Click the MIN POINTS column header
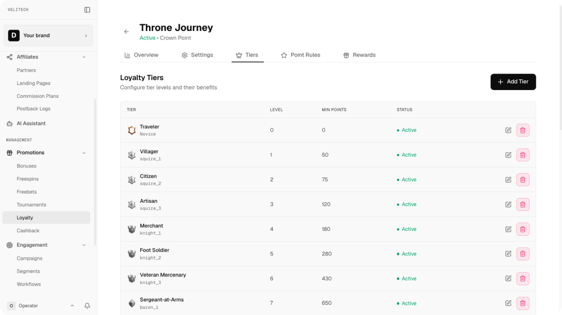Screen dimensions: 562x315 (334, 110)
